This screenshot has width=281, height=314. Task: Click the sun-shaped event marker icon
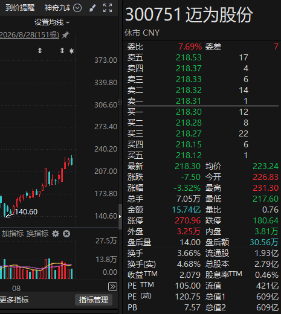(x=71, y=51)
